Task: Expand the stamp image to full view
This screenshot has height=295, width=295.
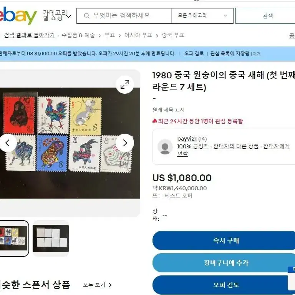Action: click(x=125, y=85)
